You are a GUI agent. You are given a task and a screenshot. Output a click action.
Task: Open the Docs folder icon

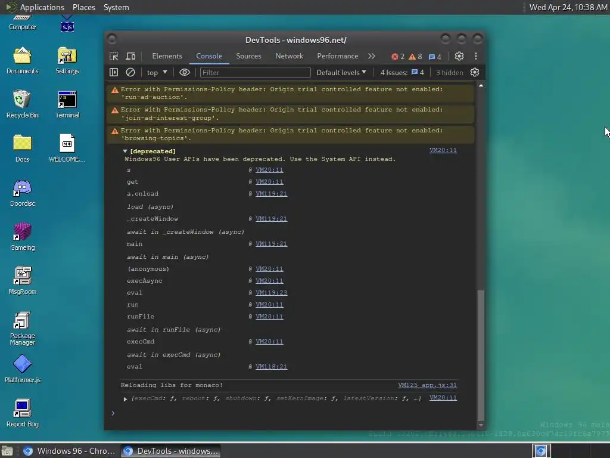pyautogui.click(x=22, y=148)
